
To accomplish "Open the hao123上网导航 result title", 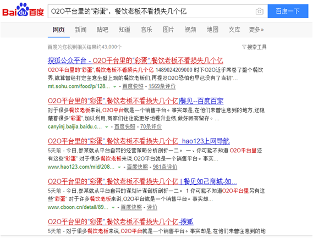I will pos(139,141).
